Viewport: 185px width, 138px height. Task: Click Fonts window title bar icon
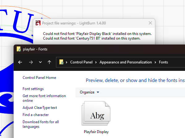[19, 49]
